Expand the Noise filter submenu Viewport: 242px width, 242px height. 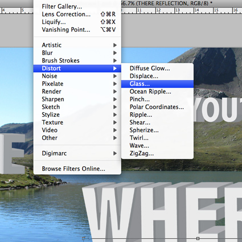point(77,76)
